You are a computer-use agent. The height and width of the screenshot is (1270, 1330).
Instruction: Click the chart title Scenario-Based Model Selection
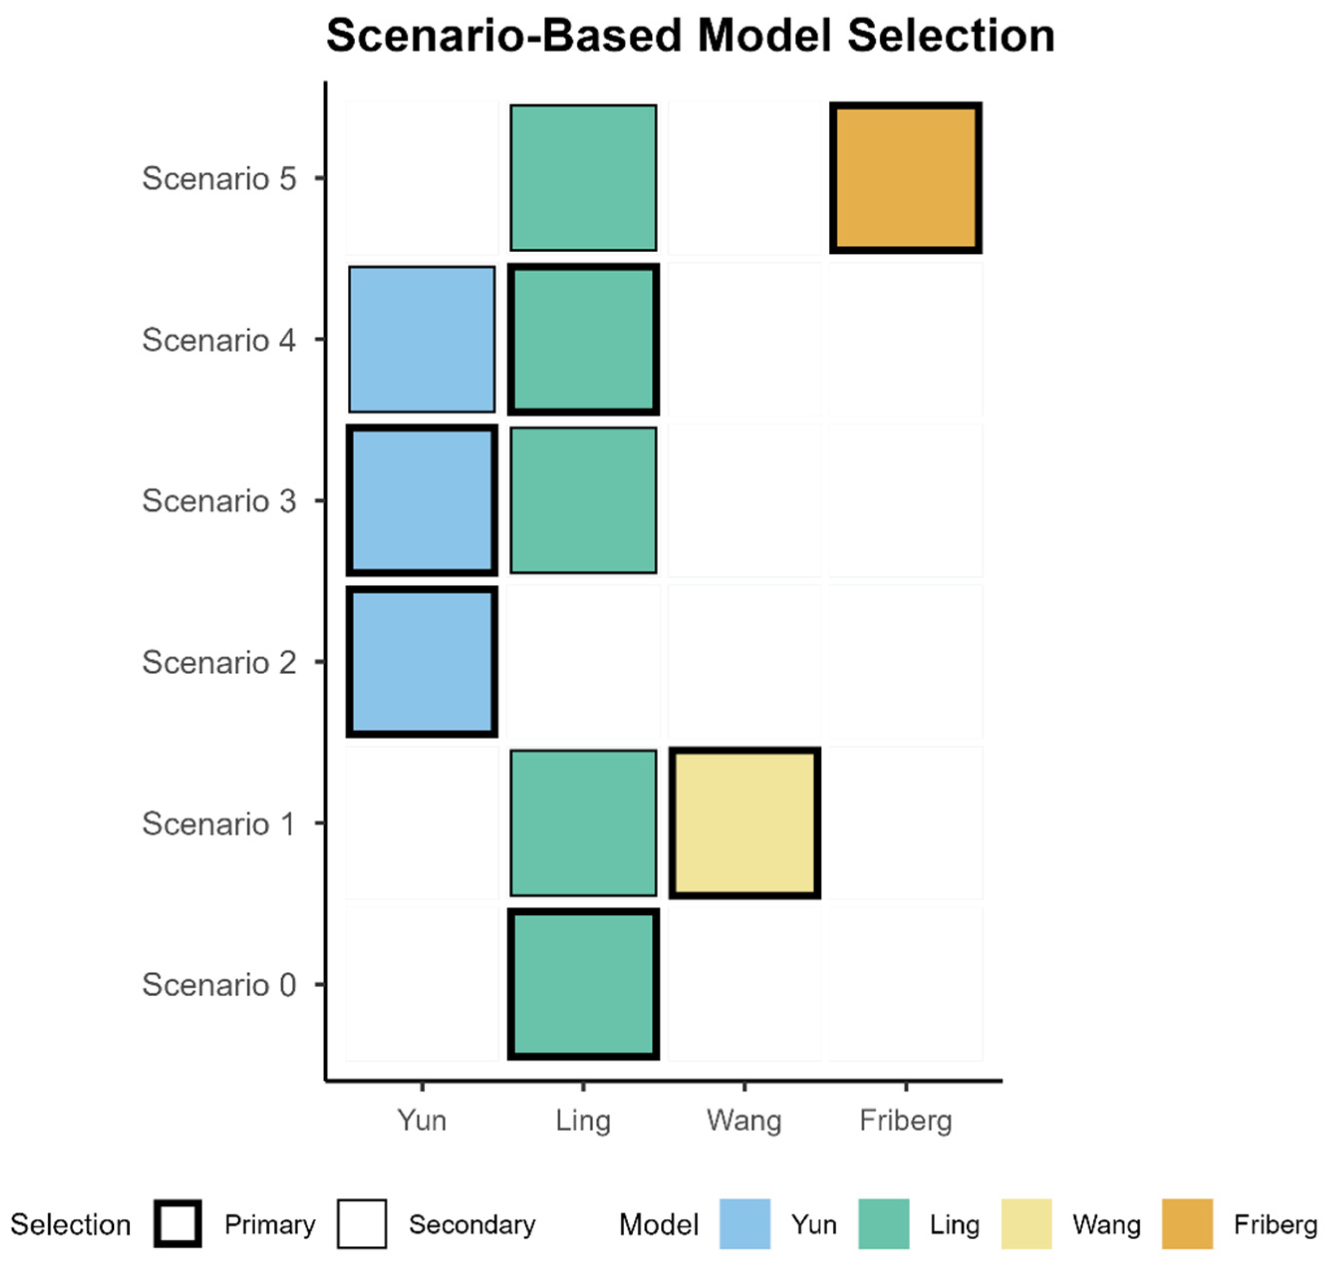point(690,35)
